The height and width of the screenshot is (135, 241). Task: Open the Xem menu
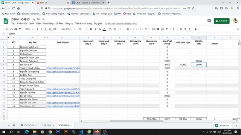[32, 23]
